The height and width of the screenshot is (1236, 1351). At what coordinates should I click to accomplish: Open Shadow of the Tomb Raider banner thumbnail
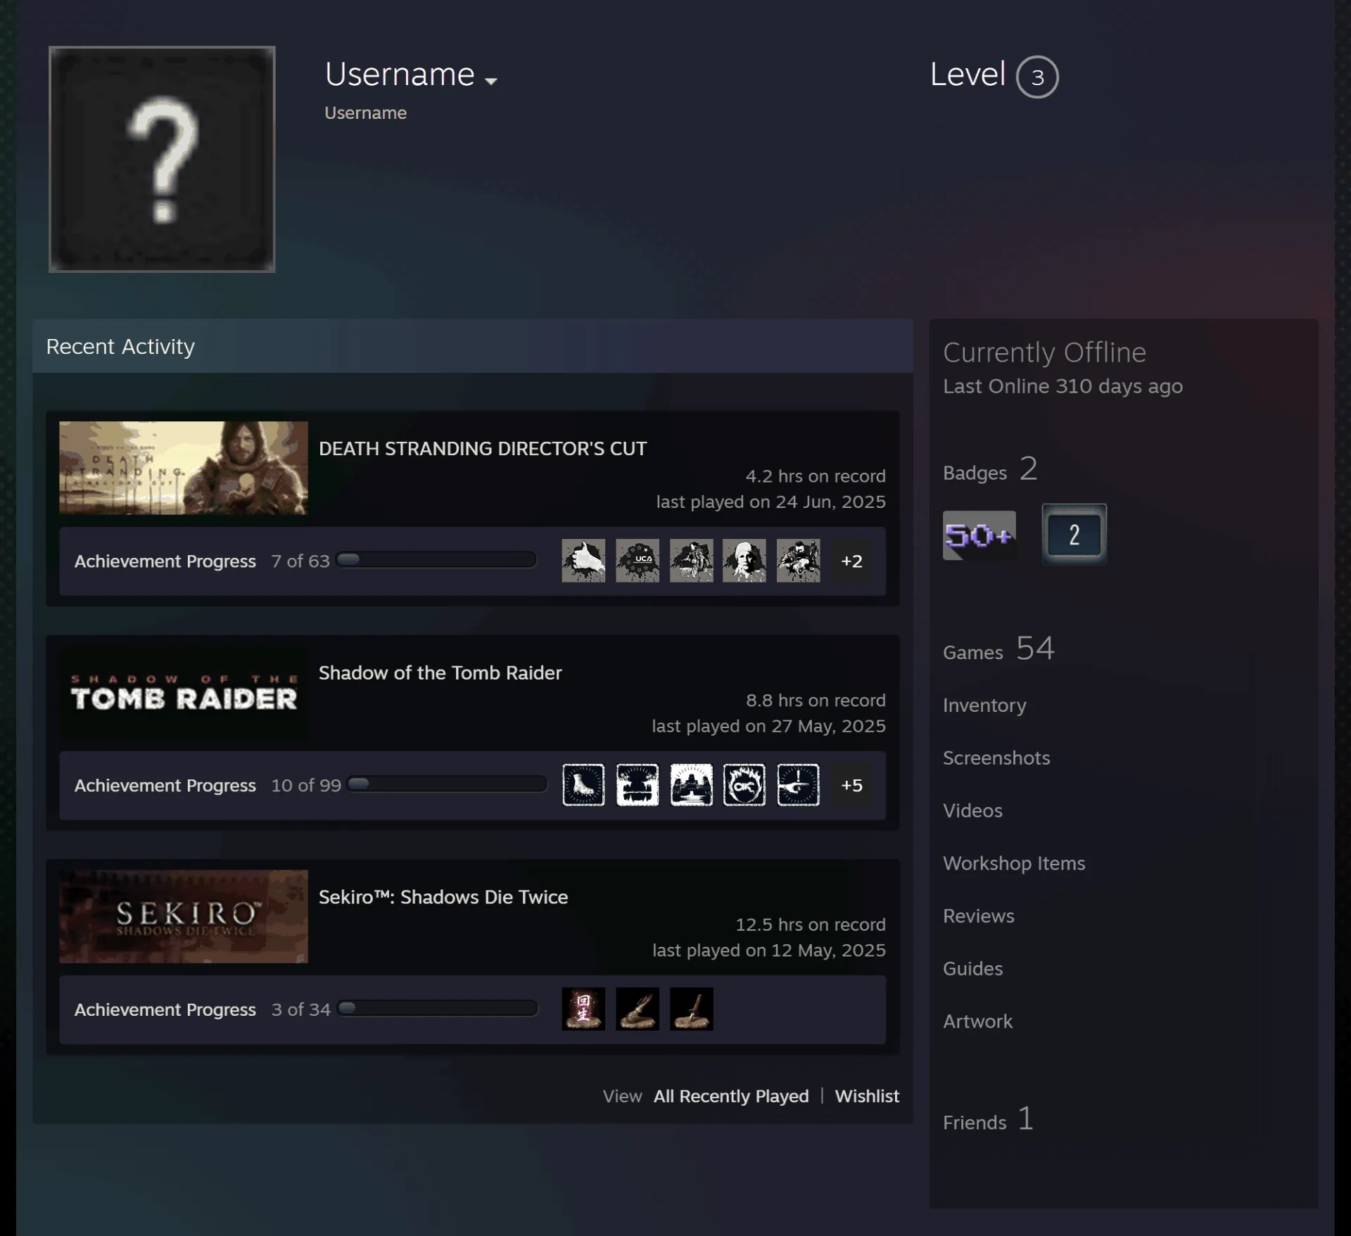pyautogui.click(x=184, y=692)
